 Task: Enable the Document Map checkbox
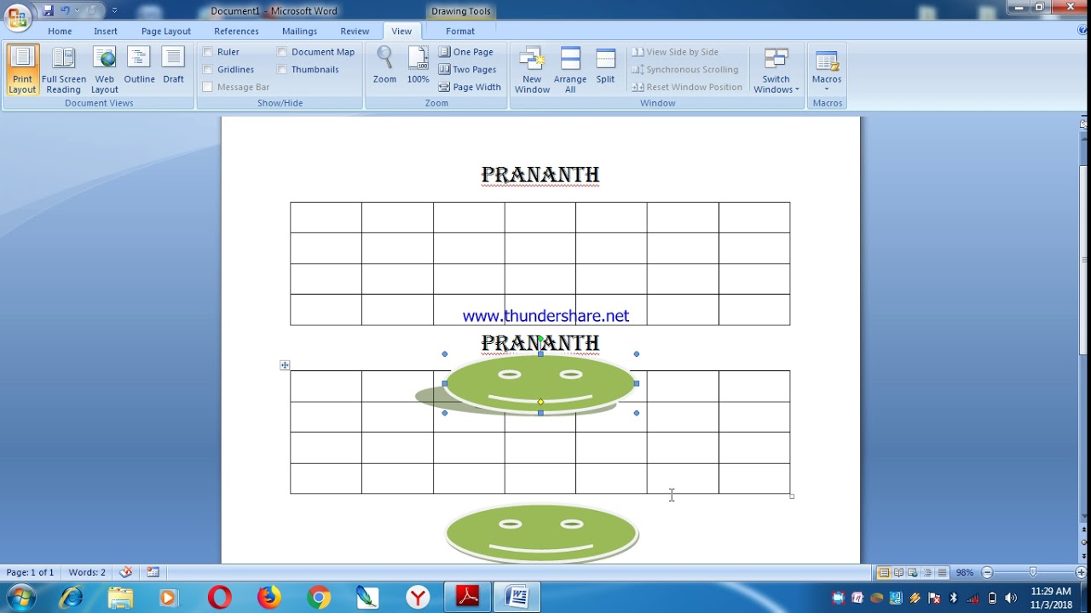[282, 52]
